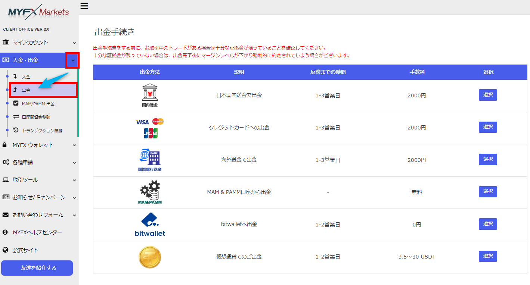Expand the 各種申請 chevron
The width and height of the screenshot is (530, 285).
[74, 163]
